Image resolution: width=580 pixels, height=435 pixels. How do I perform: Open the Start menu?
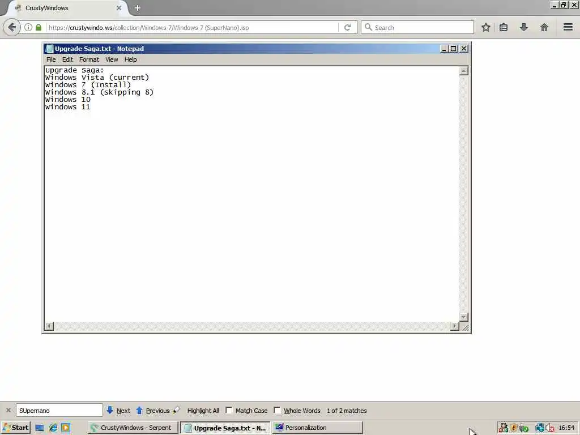(15, 428)
